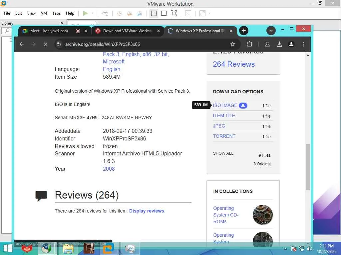Screen dimensions: 341x255
Task: Open the View menu in VMware Workstation
Action: (x=31, y=13)
